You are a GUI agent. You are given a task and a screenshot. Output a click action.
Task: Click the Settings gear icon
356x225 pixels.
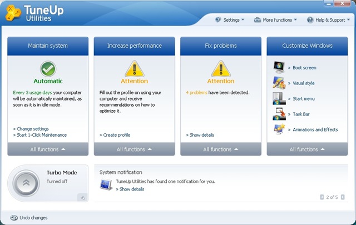pyautogui.click(x=218, y=20)
